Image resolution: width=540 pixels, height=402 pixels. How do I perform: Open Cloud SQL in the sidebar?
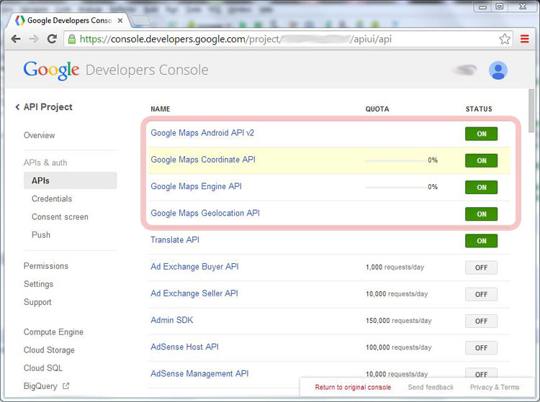point(43,368)
